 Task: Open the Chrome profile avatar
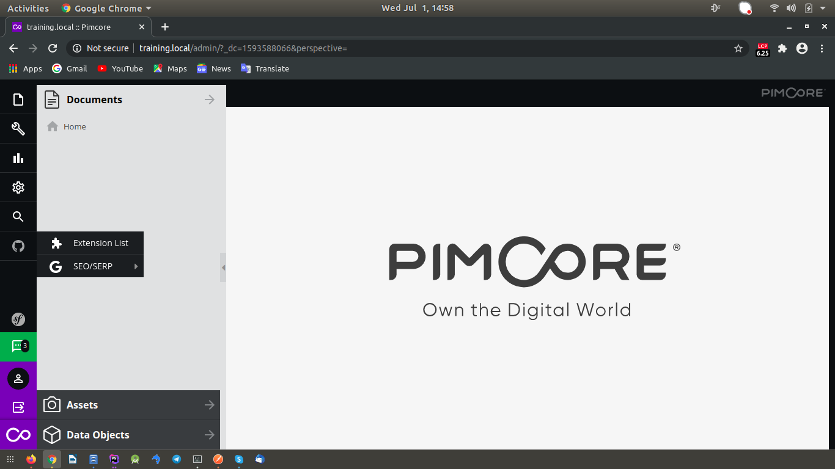coord(802,48)
